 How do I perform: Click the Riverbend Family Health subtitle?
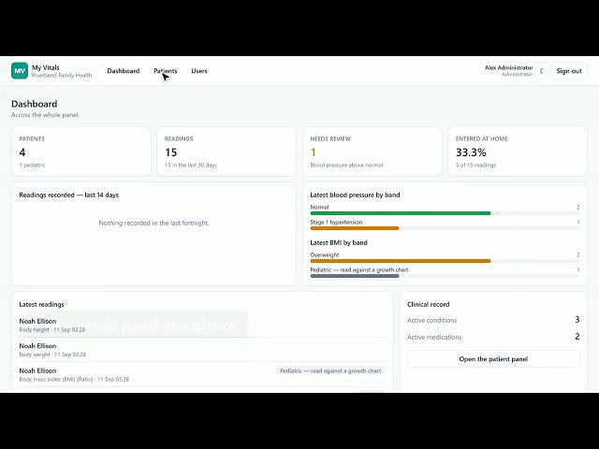coord(62,75)
